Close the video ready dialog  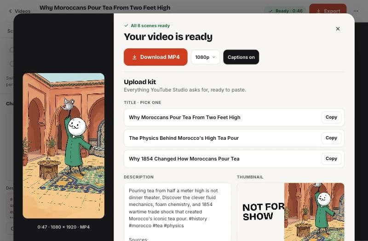pyautogui.click(x=338, y=29)
